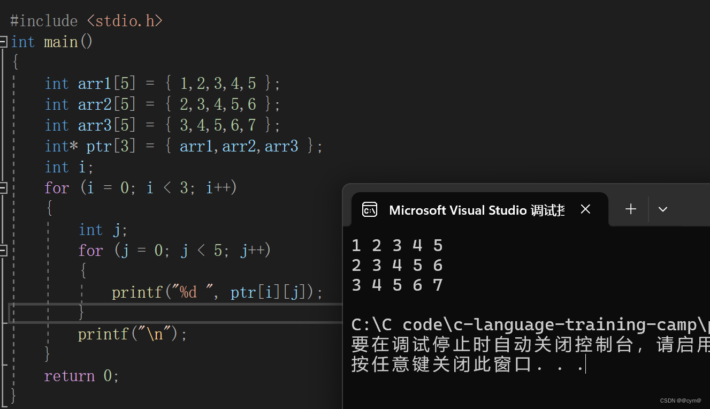Click the printf("%d ", ptr[i][j]) statement
This screenshot has height=409, width=710.
[x=218, y=292]
